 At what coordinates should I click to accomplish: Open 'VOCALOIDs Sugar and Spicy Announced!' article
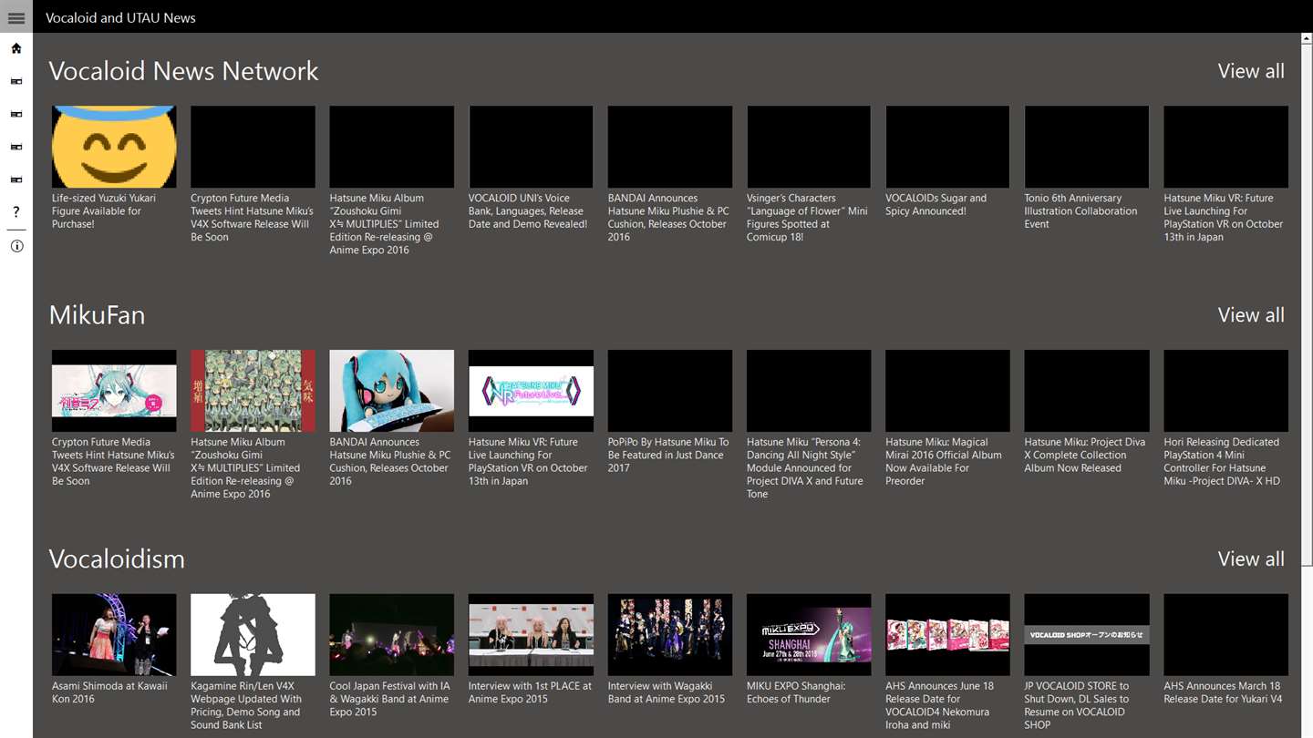click(x=947, y=162)
